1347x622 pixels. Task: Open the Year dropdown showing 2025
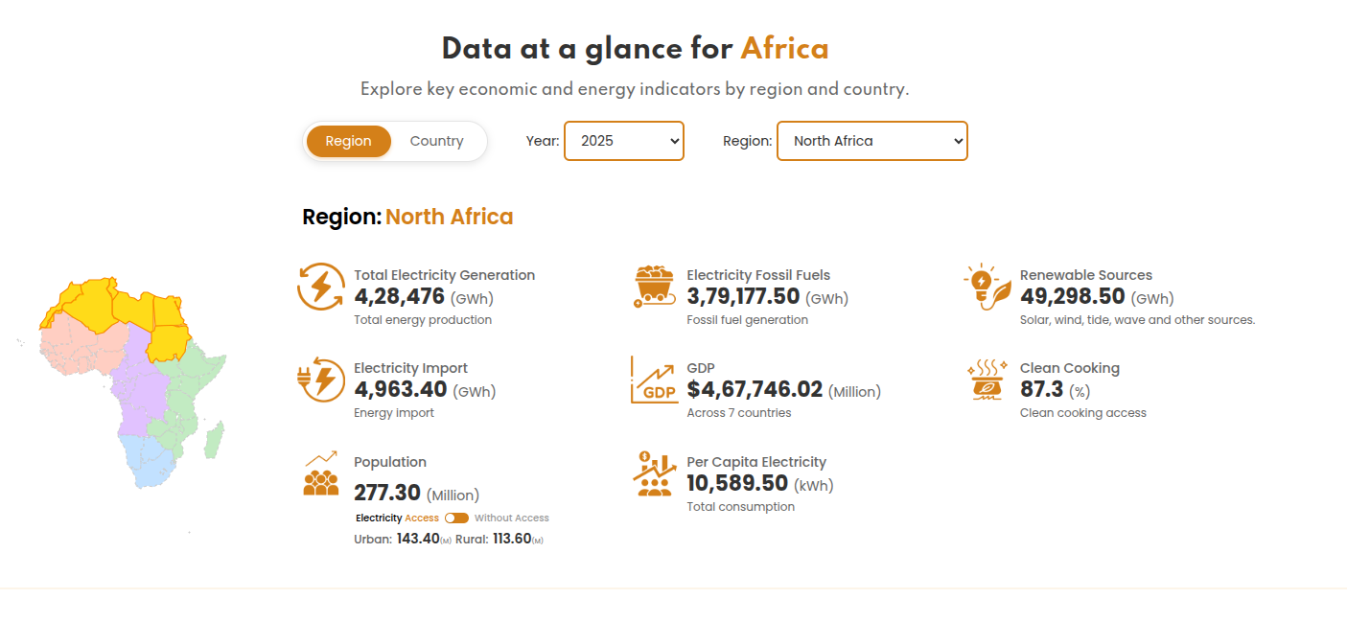(x=624, y=141)
